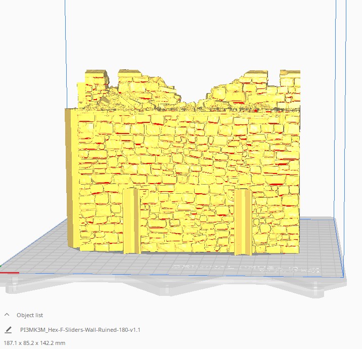Image resolution: width=362 pixels, height=349 pixels.
Task: Click the Object list label
Action: pos(30,315)
